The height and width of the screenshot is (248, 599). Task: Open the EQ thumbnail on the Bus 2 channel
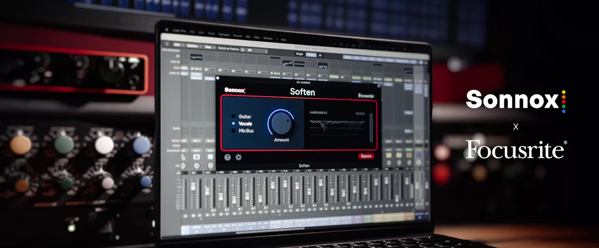pyautogui.click(x=196, y=58)
